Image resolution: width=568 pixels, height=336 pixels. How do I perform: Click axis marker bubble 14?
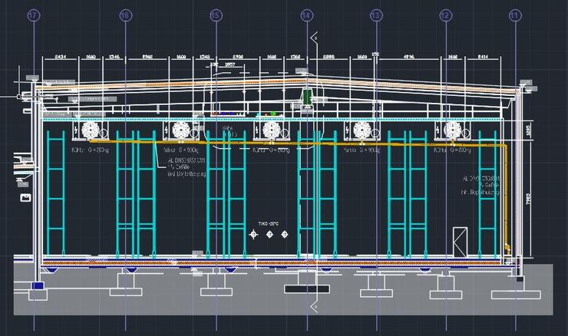tap(306, 15)
